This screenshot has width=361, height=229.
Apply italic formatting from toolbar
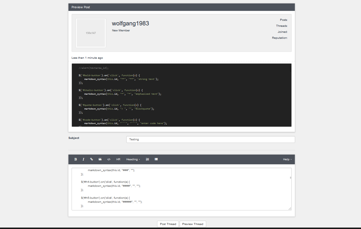point(84,159)
